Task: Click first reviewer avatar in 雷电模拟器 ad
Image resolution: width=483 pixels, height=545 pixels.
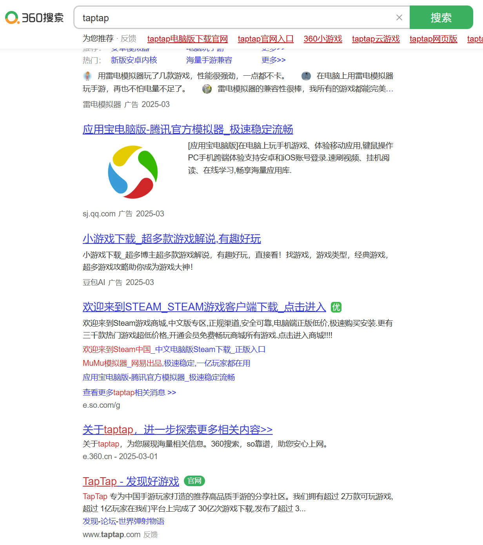Action: pos(87,76)
